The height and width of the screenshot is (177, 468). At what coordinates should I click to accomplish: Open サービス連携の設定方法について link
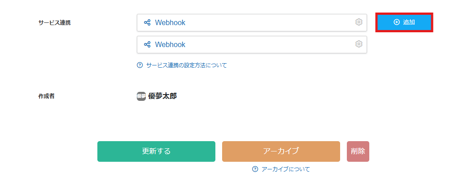(x=187, y=65)
